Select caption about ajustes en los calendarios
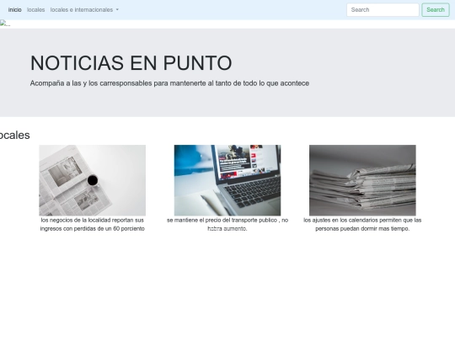455x341 pixels. click(362, 225)
